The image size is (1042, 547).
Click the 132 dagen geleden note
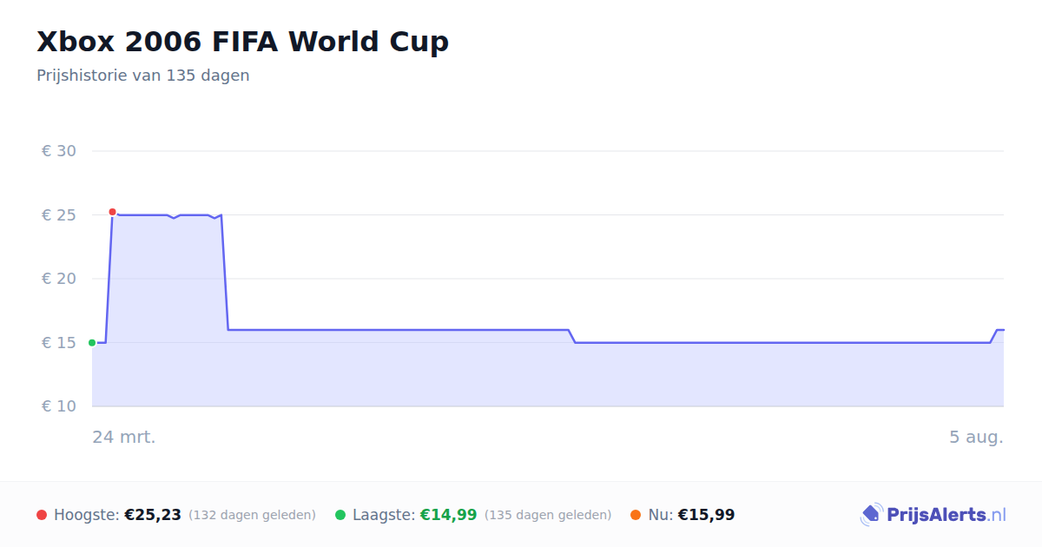(x=252, y=515)
